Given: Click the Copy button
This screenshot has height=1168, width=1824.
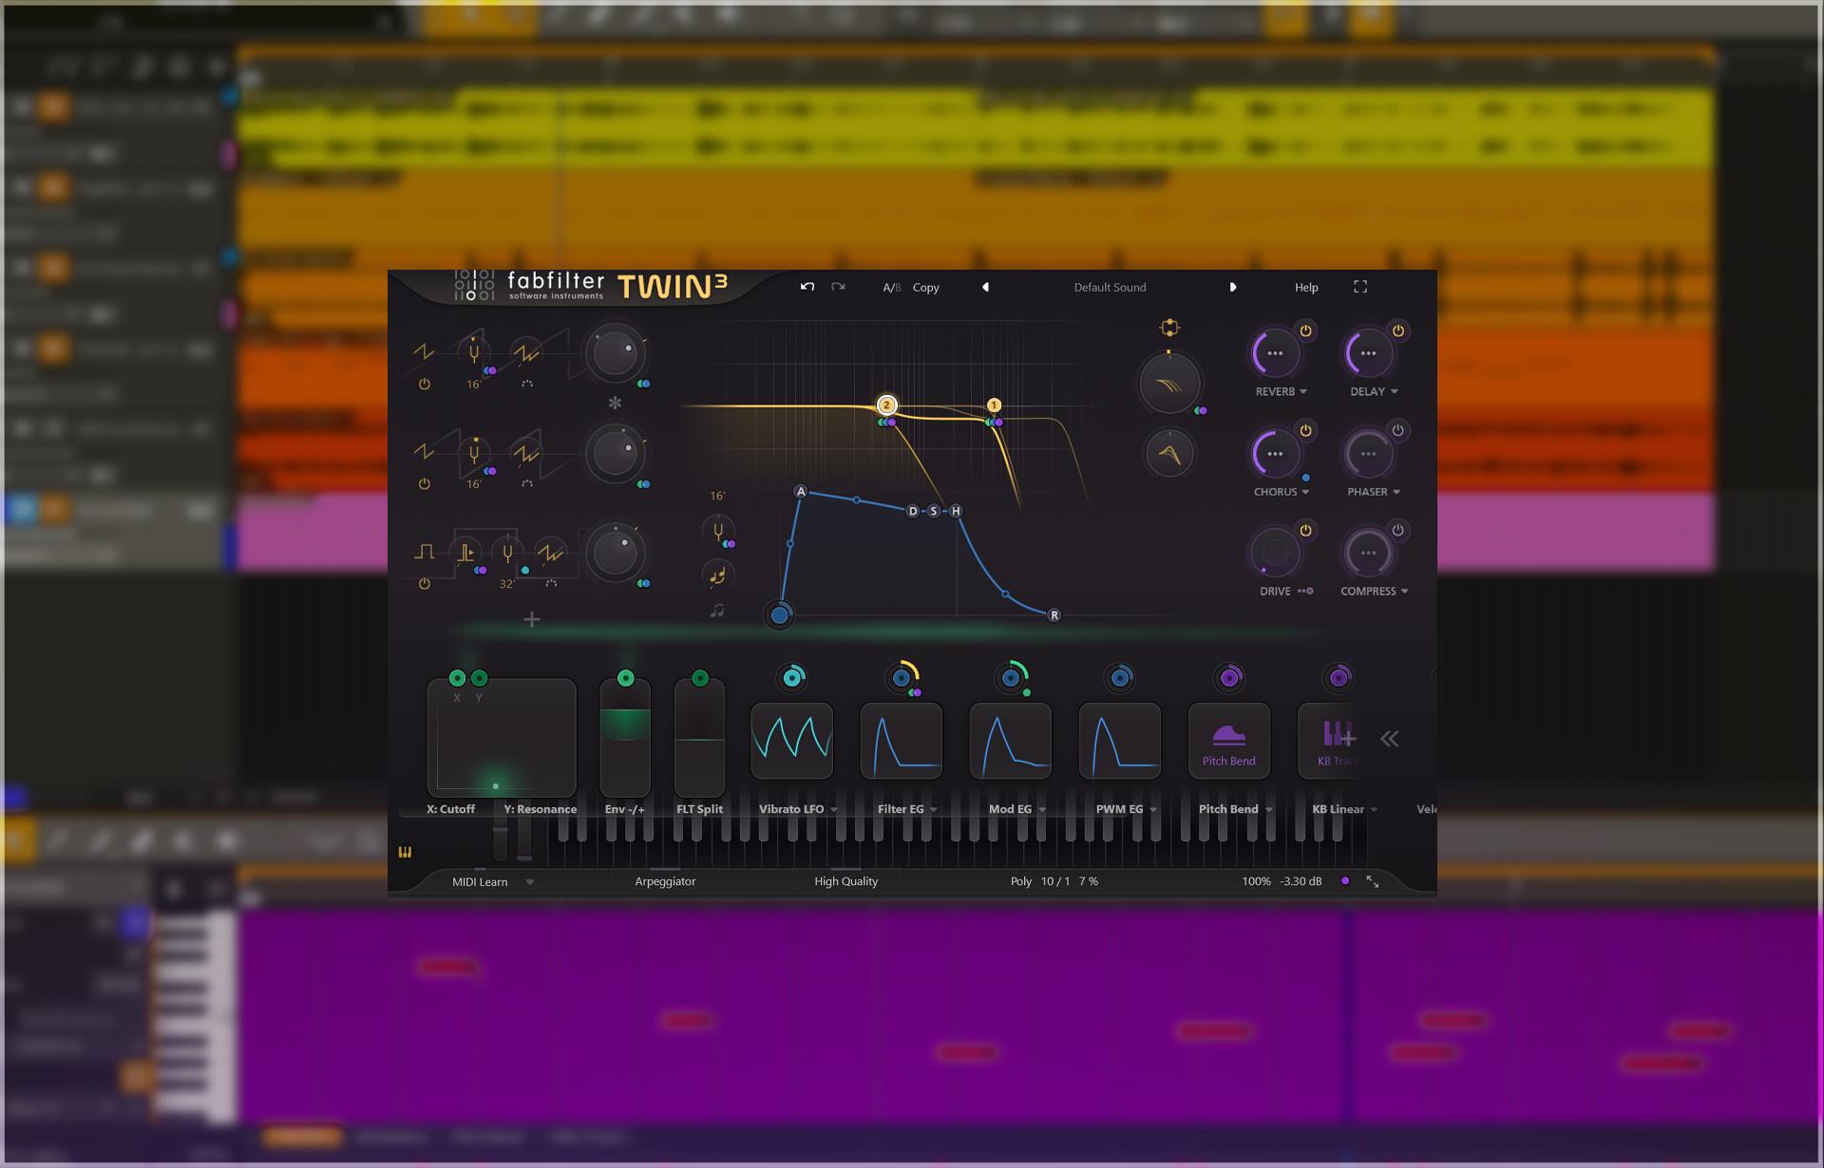Looking at the screenshot, I should 925,287.
